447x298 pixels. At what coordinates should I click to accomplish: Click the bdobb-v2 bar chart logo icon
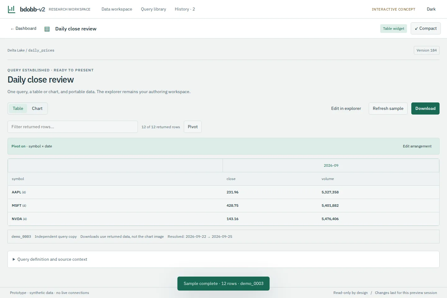[11, 9]
